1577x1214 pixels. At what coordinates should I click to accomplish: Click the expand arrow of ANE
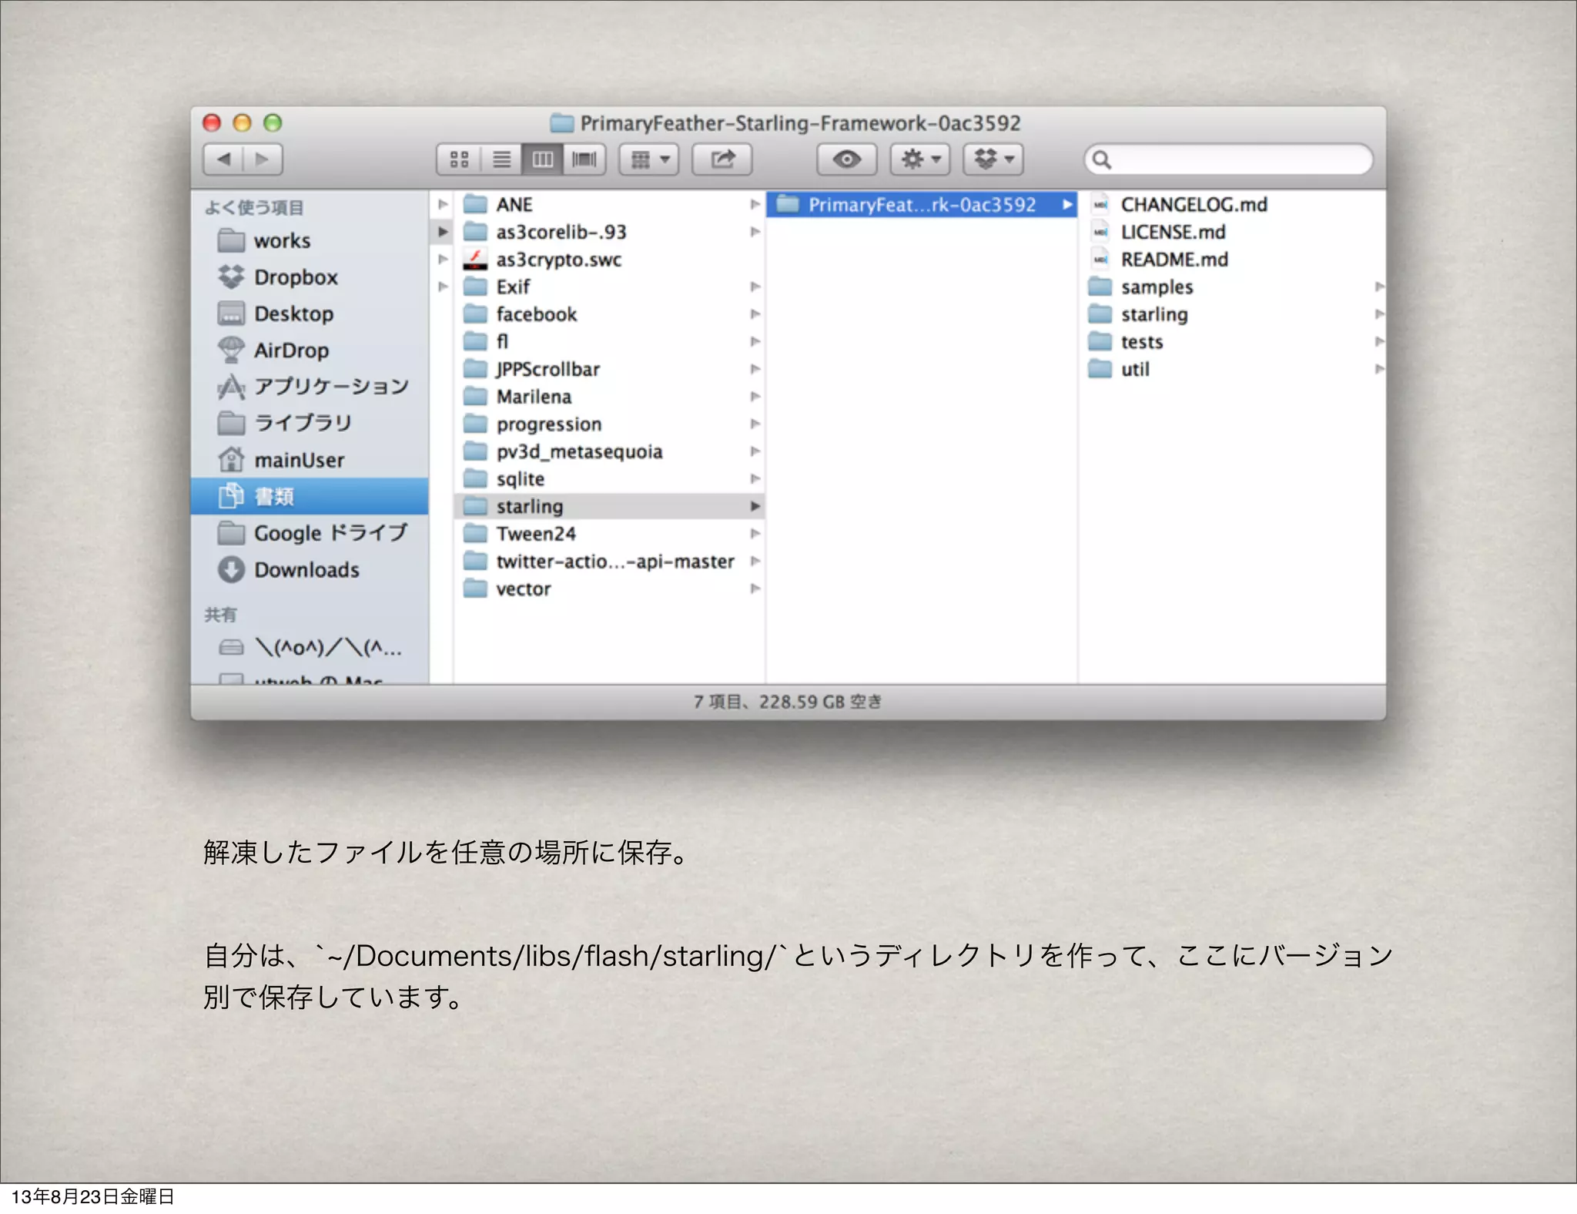(755, 204)
